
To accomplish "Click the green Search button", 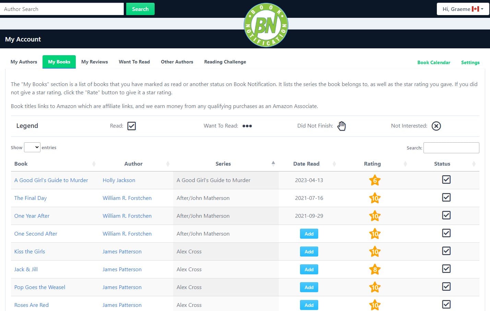I will click(x=140, y=9).
